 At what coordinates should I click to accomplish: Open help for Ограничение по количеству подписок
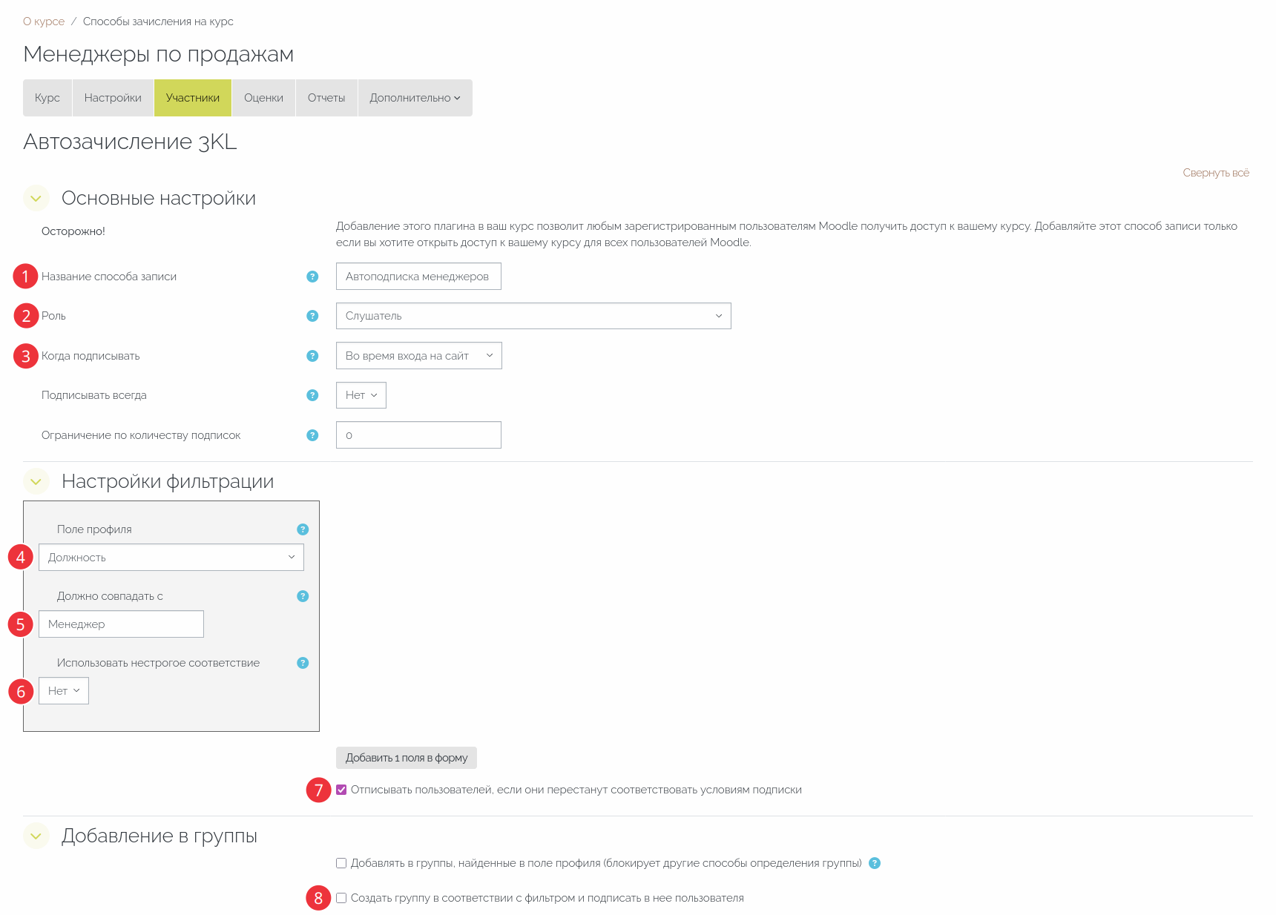pos(312,435)
